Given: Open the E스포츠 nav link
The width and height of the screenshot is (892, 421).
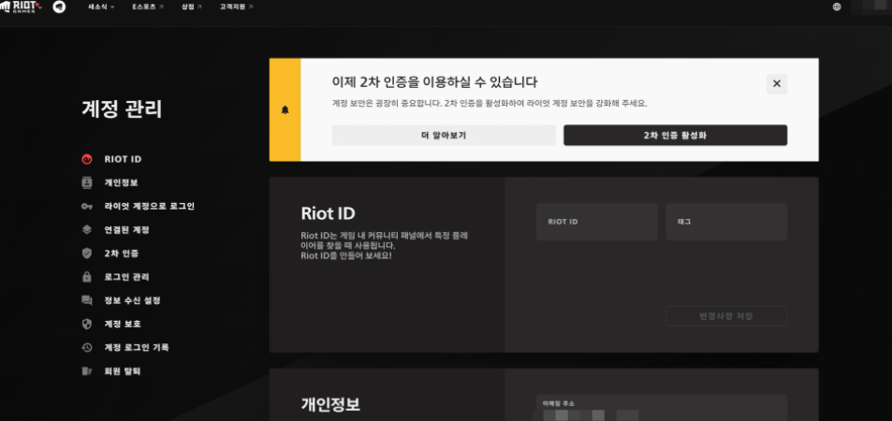Looking at the screenshot, I should [x=147, y=7].
